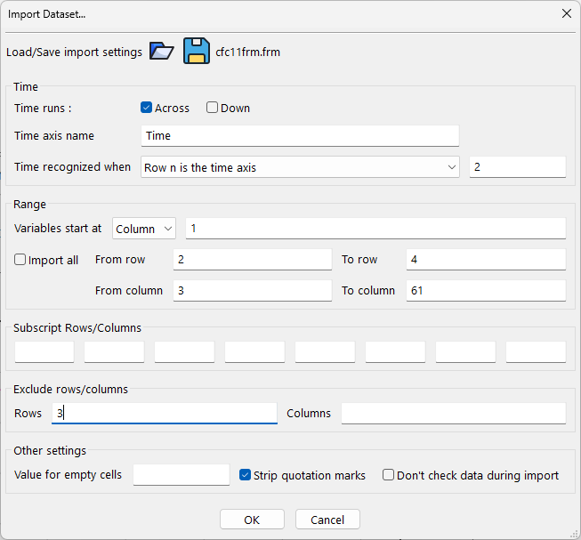Image resolution: width=581 pixels, height=540 pixels.
Task: Open the load import settings folder icon
Action: [x=161, y=51]
